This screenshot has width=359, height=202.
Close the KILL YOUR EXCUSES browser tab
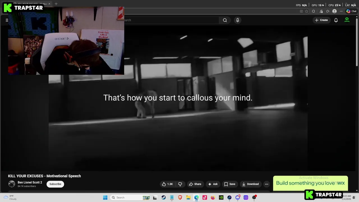[x=49, y=4]
